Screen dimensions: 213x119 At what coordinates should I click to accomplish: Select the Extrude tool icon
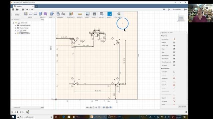point(41,14)
